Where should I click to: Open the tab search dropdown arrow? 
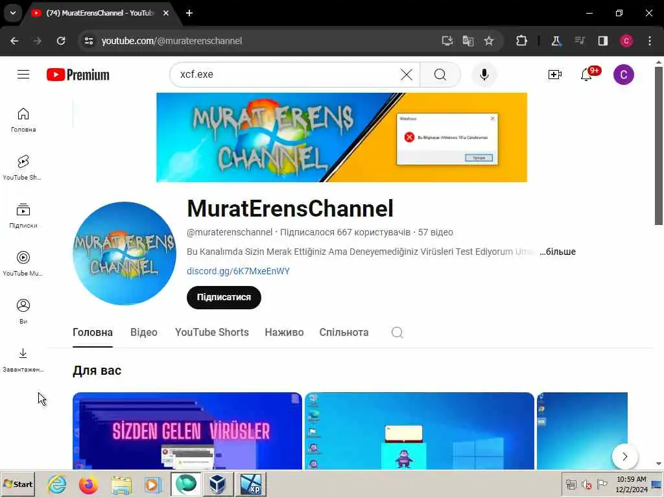click(x=13, y=13)
